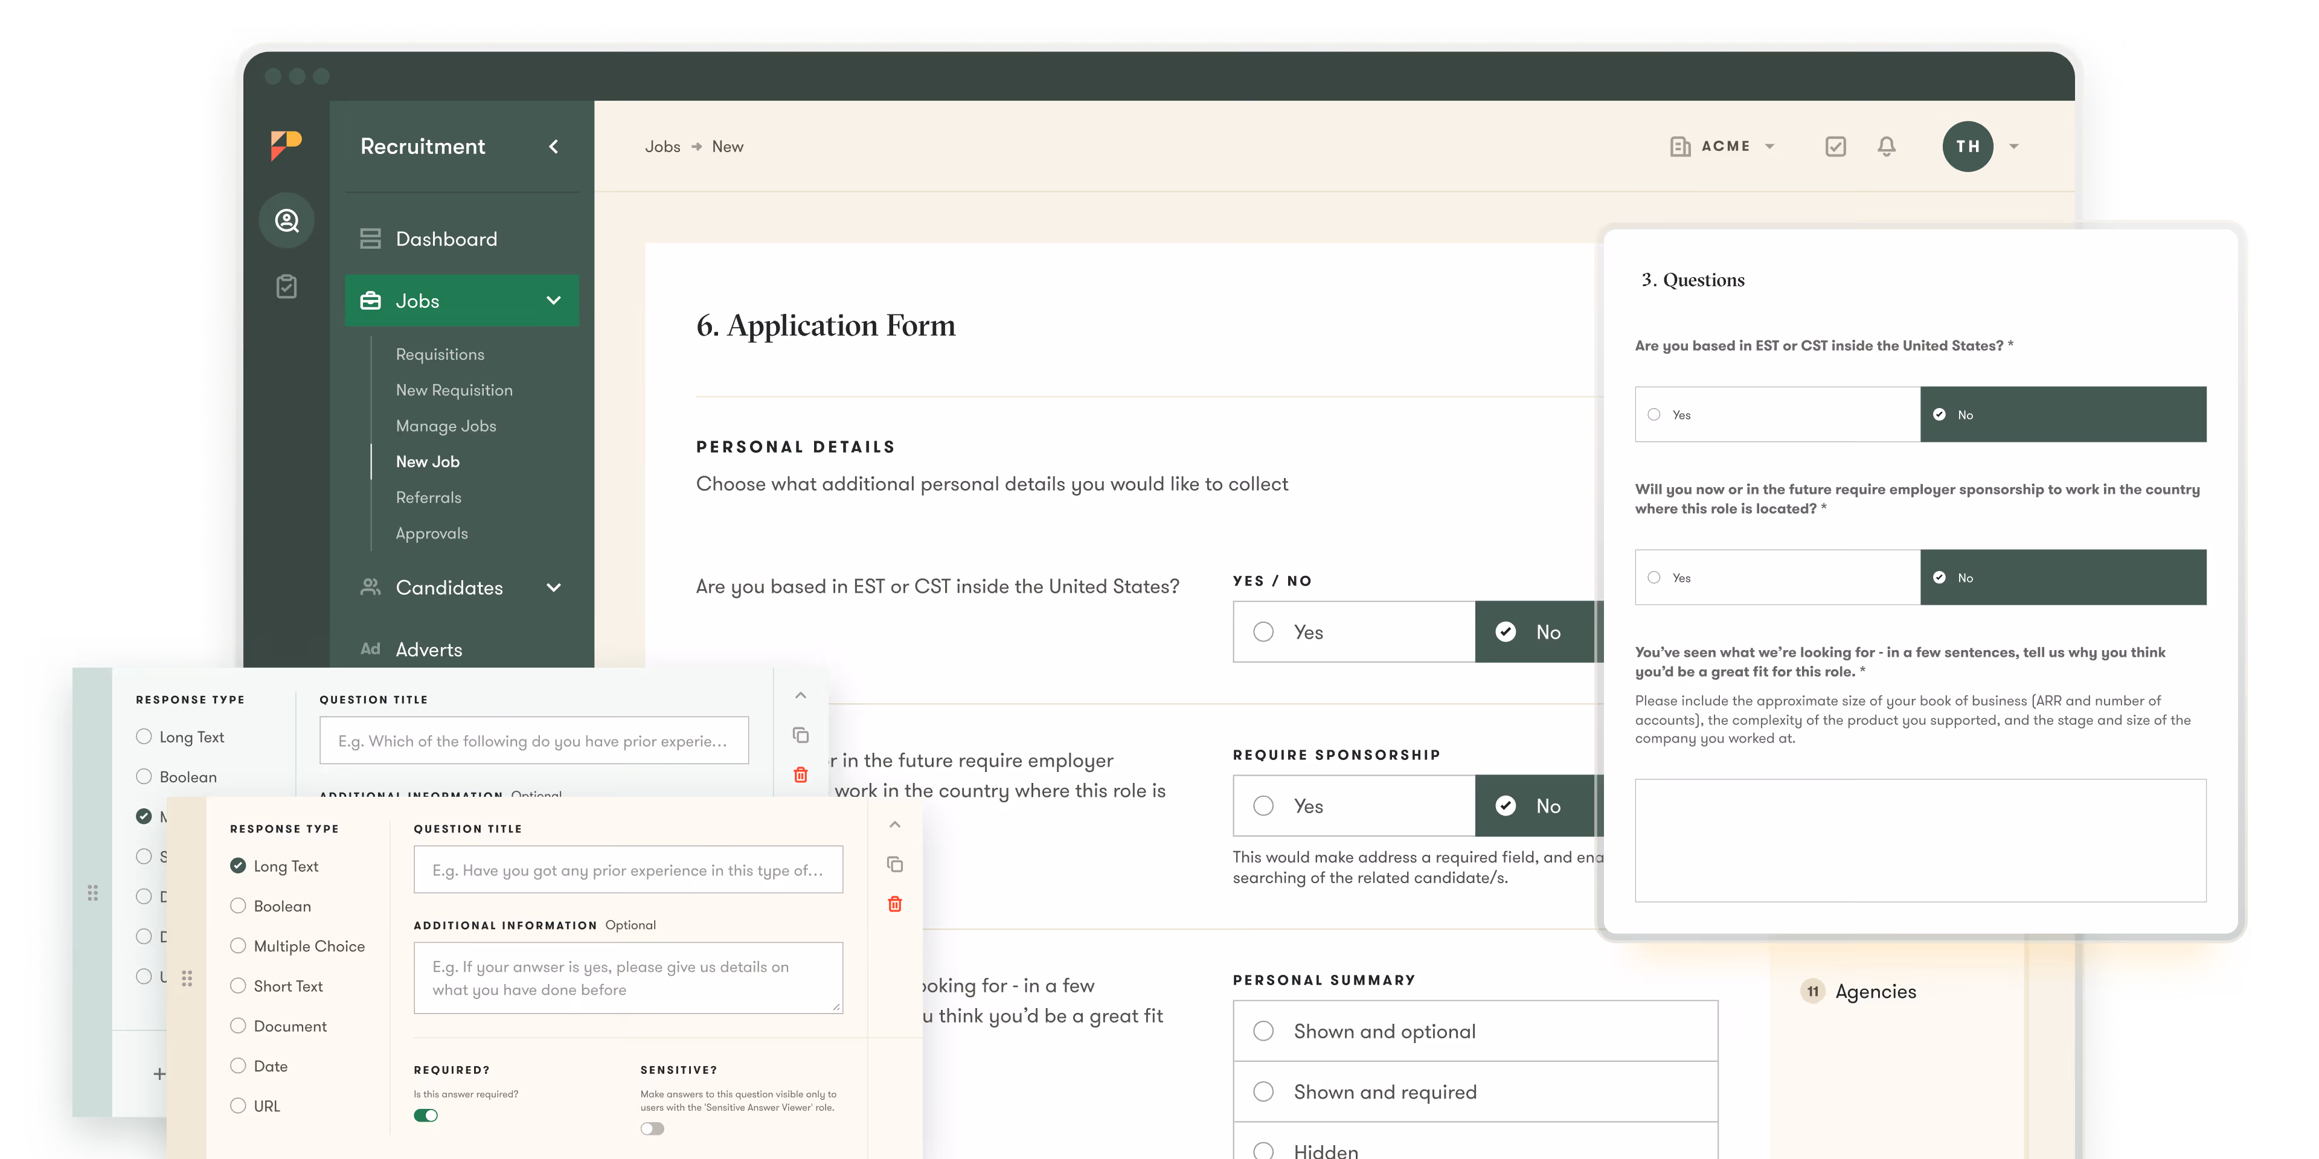The height and width of the screenshot is (1159, 2319).
Task: Duplicate question using copy icon in front panel
Action: [895, 865]
